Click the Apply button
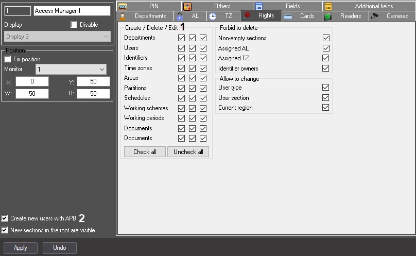 (21, 248)
